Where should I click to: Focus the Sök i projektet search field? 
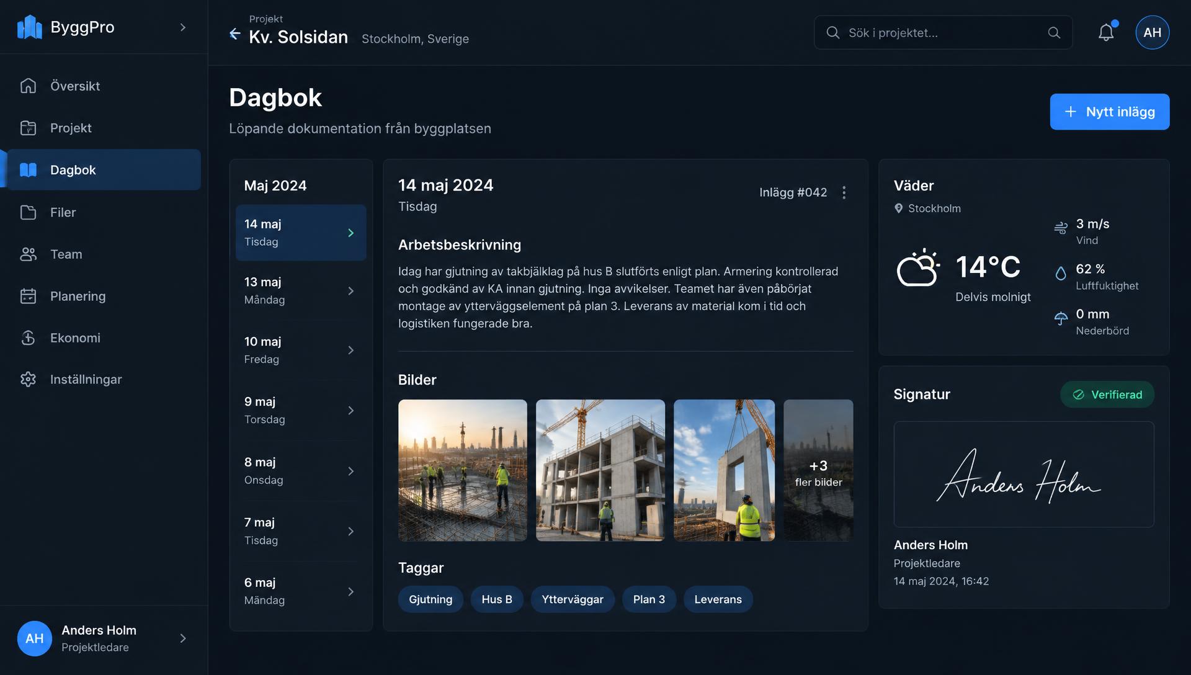pos(943,32)
